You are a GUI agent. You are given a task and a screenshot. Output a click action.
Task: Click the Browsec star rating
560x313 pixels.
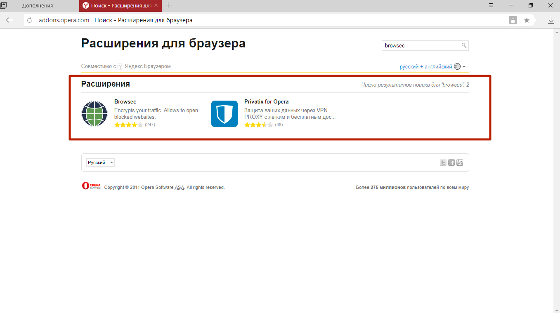129,125
